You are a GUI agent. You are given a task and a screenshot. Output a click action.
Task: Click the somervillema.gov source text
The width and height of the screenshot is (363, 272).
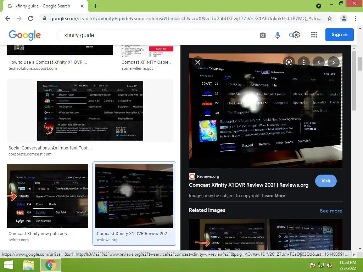pos(137,68)
